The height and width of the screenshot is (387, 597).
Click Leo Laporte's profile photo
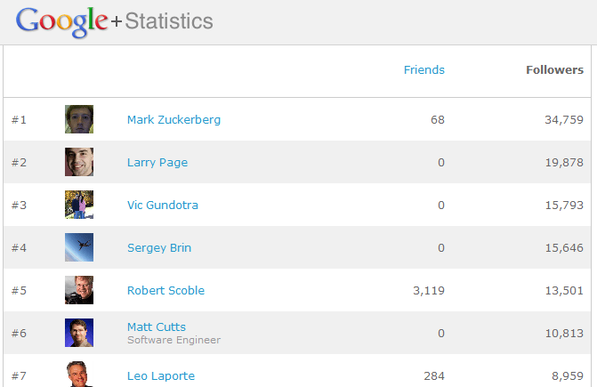pyautogui.click(x=79, y=374)
